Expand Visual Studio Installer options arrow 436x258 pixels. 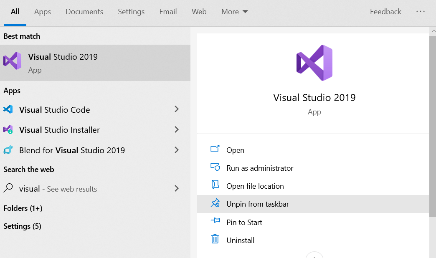pos(177,130)
